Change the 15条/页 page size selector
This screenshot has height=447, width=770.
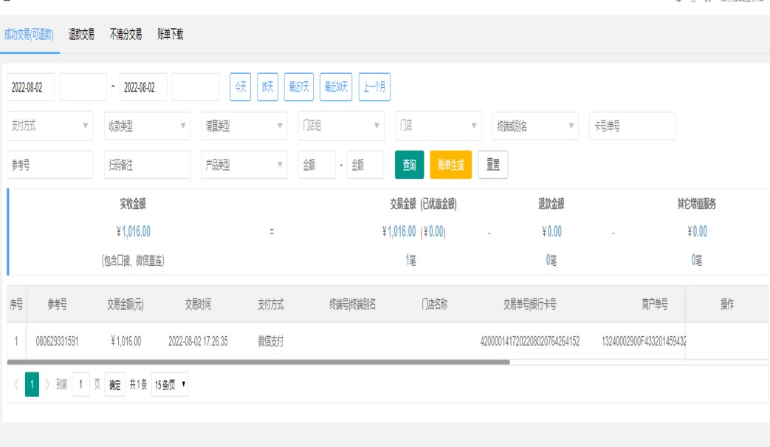170,385
